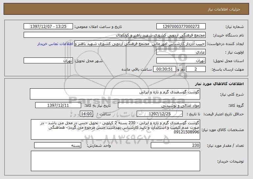Open the اطلاعات تماس خریدار link
The width and height of the screenshot is (253, 179).
pos(55,44)
